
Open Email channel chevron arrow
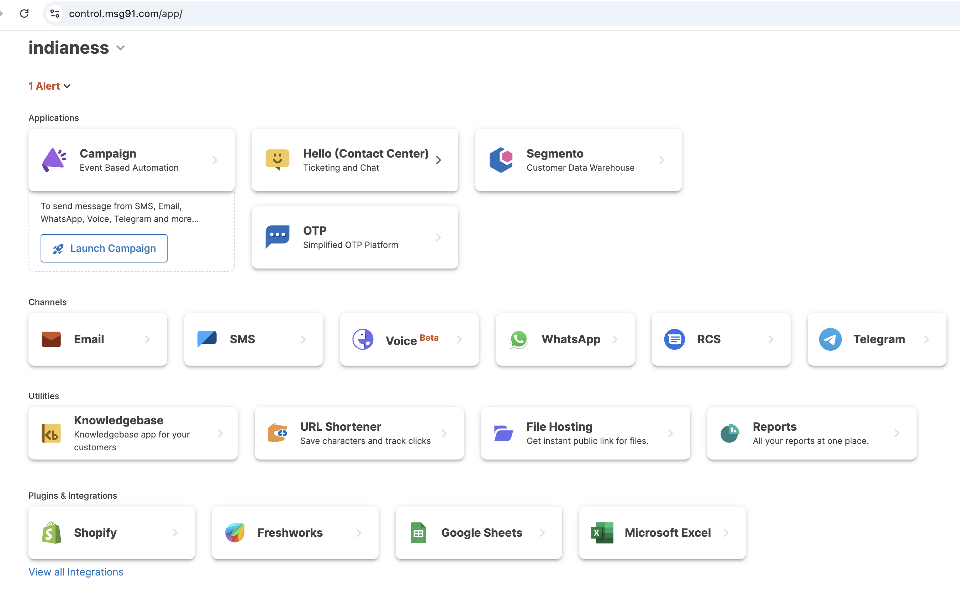coord(147,339)
